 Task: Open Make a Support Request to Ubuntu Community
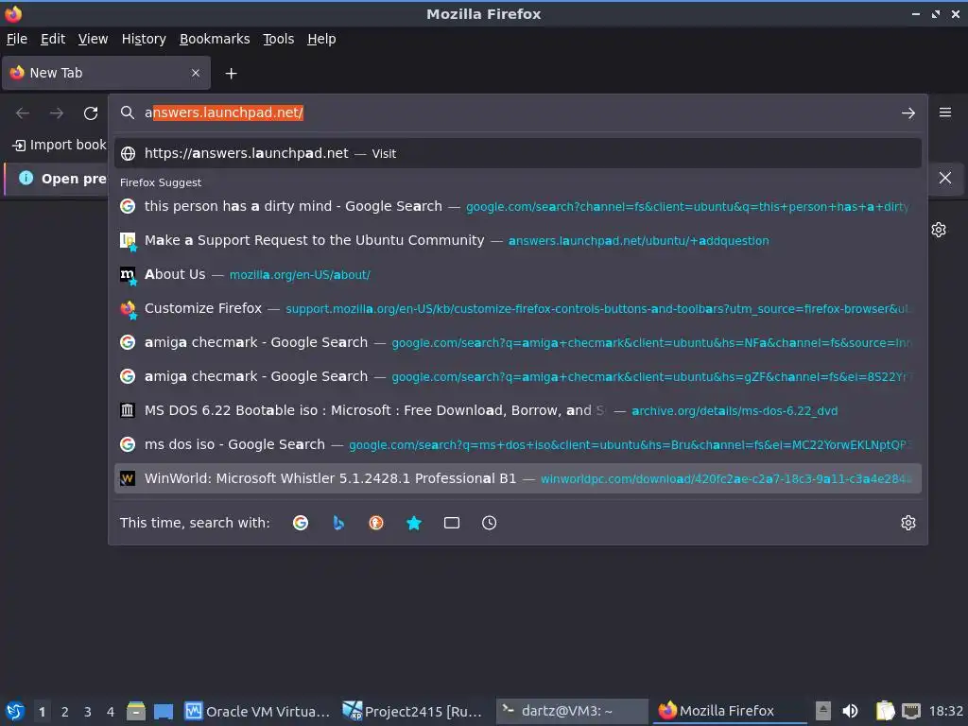(x=517, y=240)
